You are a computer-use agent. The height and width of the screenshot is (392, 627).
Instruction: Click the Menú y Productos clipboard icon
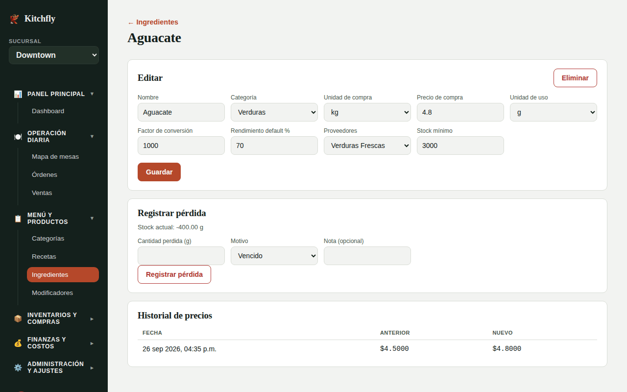(x=18, y=219)
